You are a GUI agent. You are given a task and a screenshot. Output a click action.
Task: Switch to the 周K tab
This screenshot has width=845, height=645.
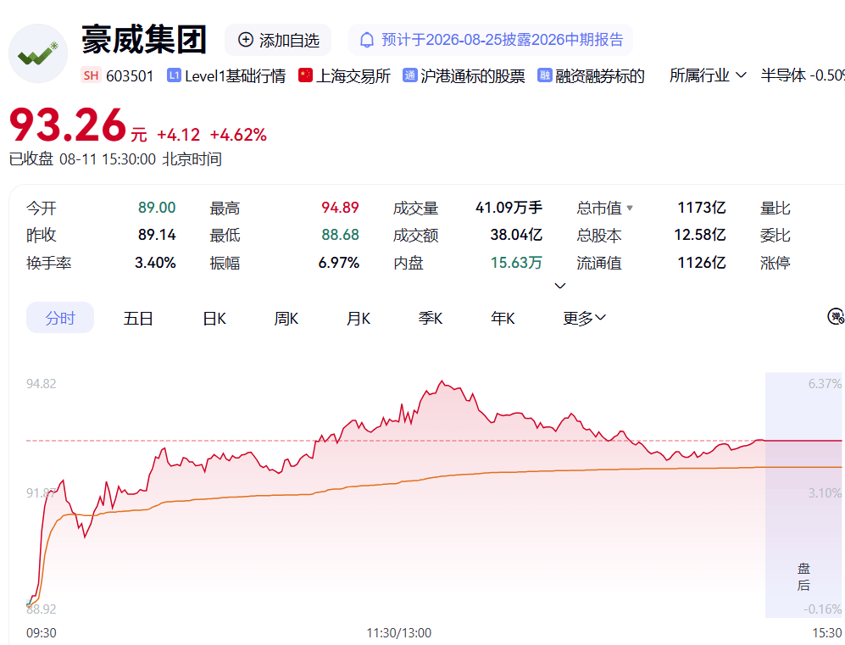(286, 319)
